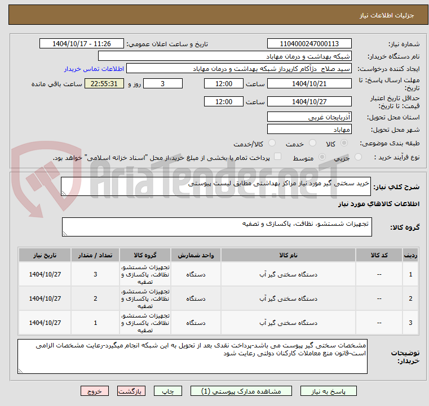Click the نام کالا column header
This screenshot has width=429, height=406.
288,255
